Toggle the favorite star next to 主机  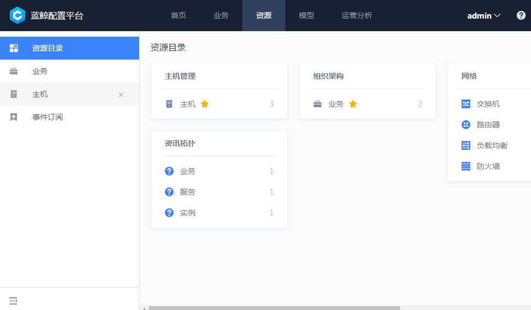click(205, 104)
